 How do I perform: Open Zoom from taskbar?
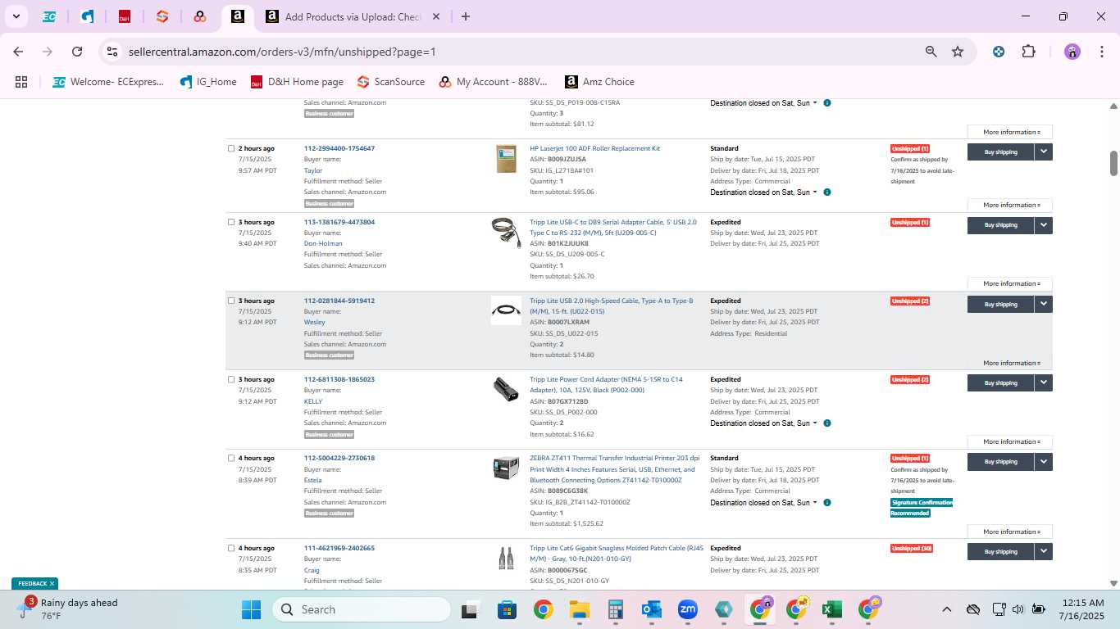[x=687, y=609]
